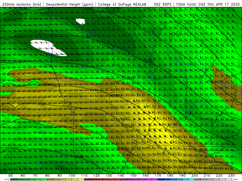Click the '00Z RDPS' model run label
This screenshot has height=181, width=242.
[x=163, y=5]
